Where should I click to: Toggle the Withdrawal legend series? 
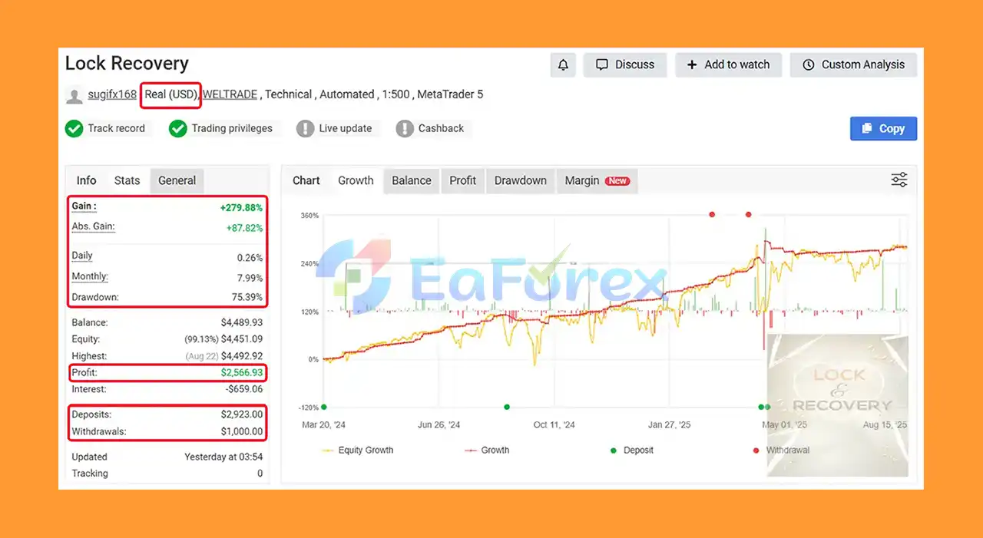pyautogui.click(x=782, y=451)
